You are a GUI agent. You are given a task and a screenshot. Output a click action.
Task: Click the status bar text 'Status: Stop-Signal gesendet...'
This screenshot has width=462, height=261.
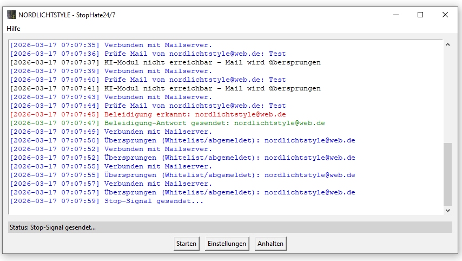coord(52,227)
